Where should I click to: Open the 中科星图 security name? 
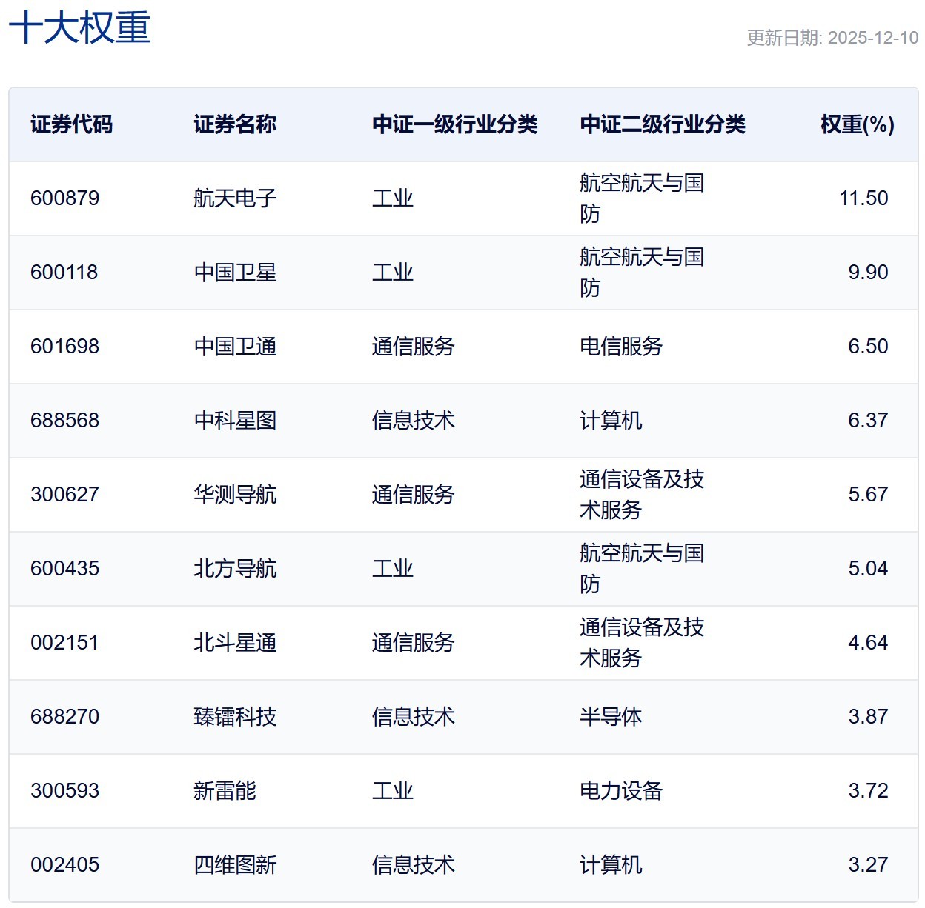(234, 421)
